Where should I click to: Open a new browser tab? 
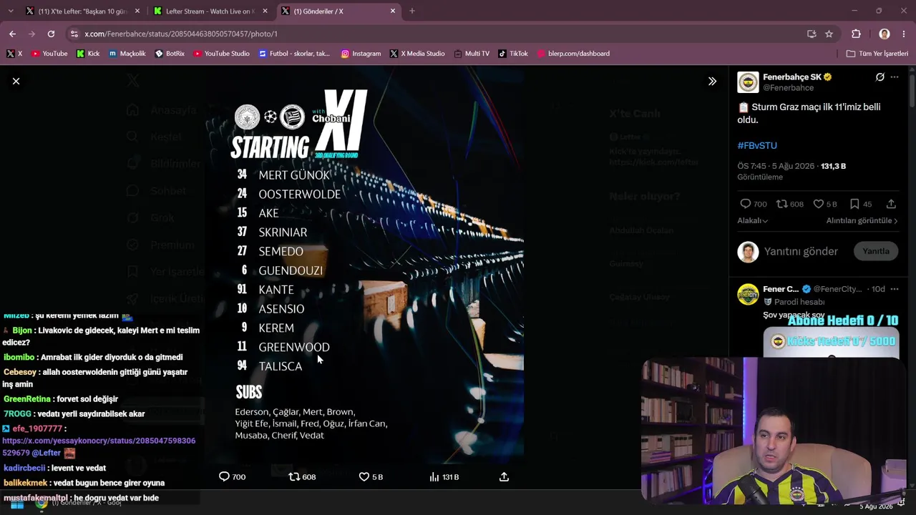(x=412, y=11)
